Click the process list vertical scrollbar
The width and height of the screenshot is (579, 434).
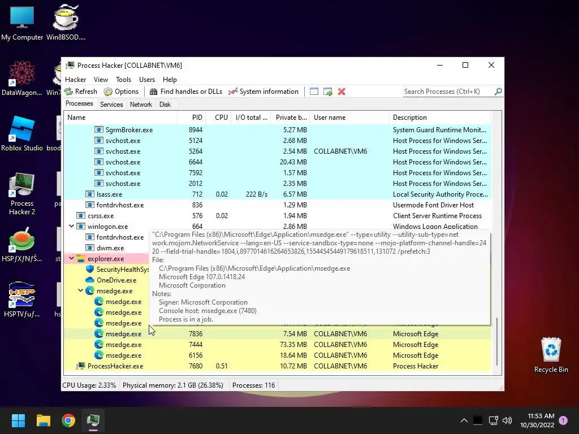(x=497, y=341)
